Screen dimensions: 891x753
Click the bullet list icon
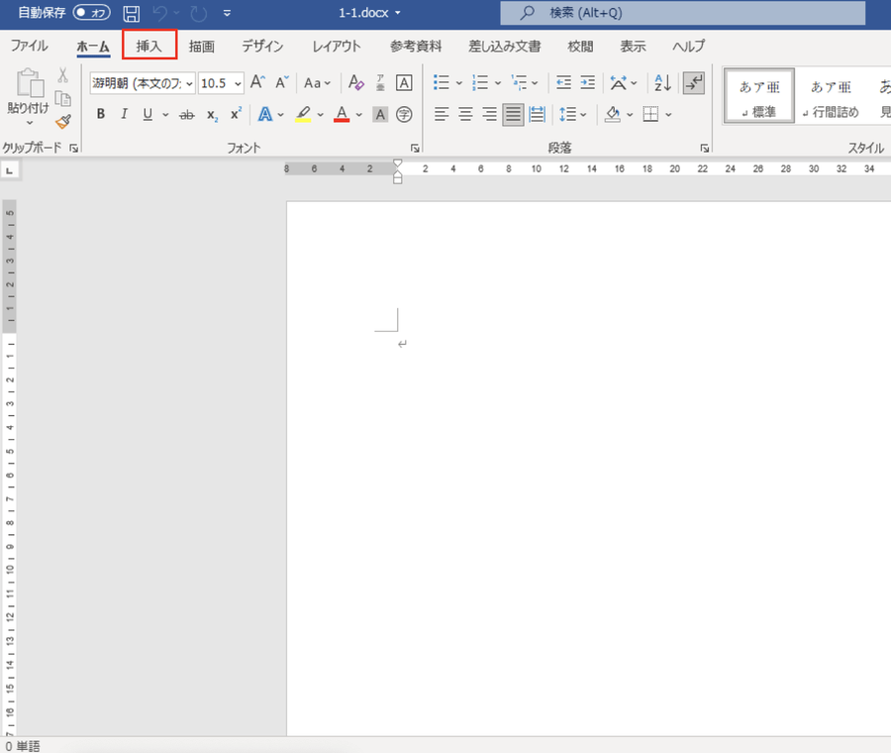(442, 83)
